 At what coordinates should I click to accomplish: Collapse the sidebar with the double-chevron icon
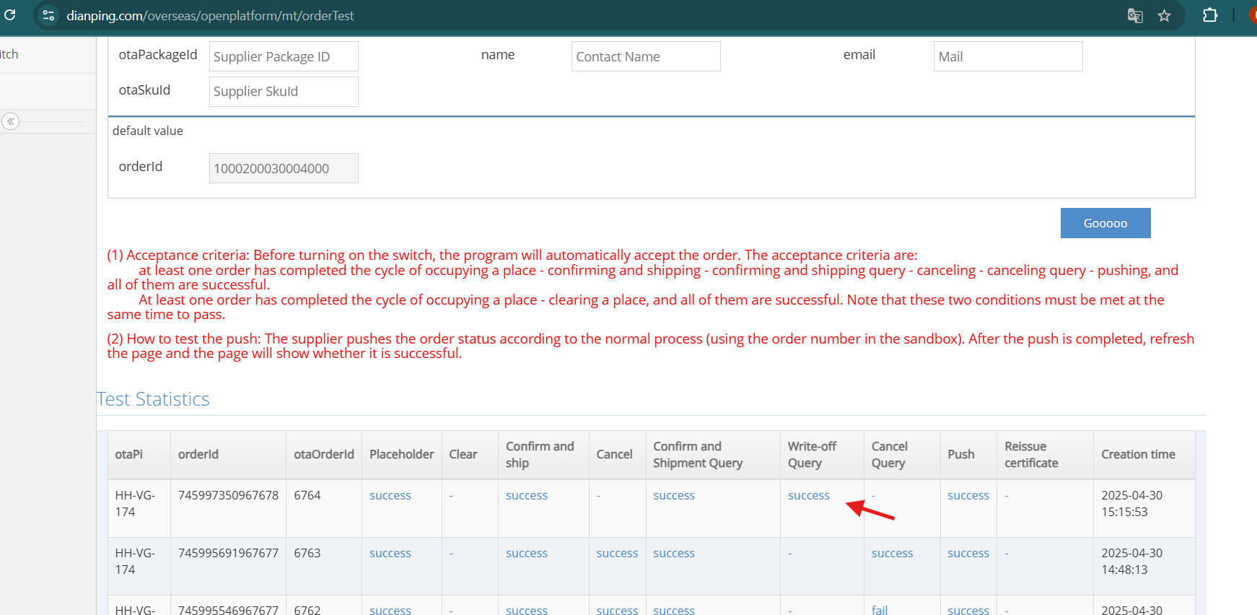(11, 121)
